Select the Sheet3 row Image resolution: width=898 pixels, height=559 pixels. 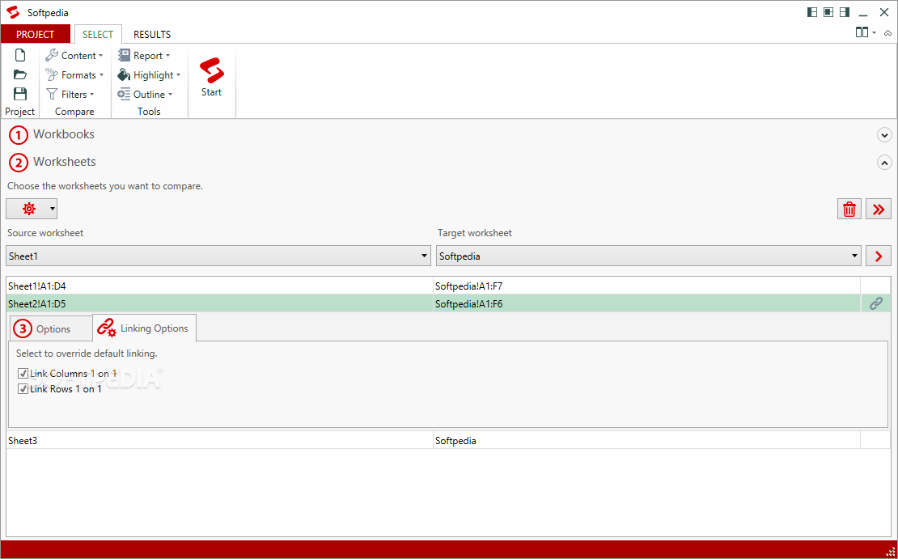[x=219, y=440]
